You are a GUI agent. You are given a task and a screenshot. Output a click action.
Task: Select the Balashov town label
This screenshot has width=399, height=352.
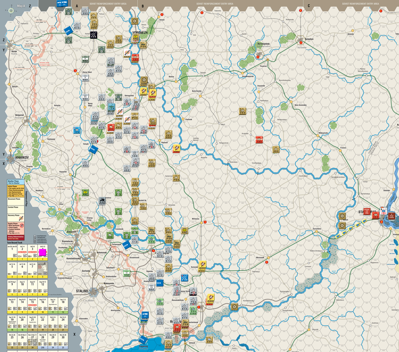point(309,39)
